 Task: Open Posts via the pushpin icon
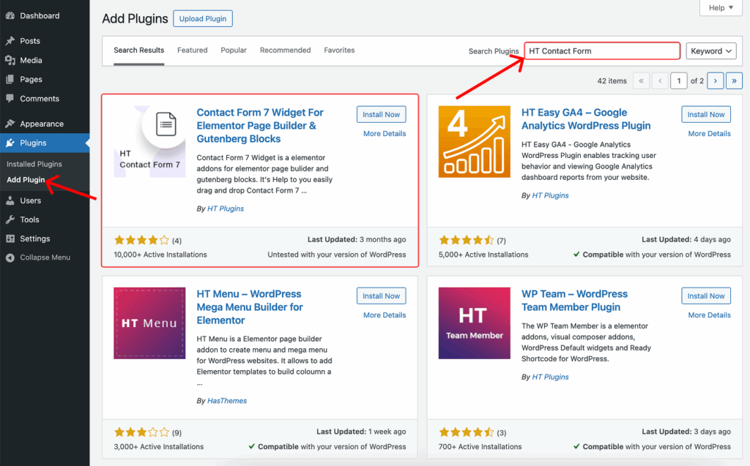click(10, 41)
